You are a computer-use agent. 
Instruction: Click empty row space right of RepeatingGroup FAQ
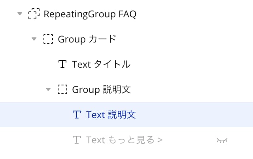(194, 14)
